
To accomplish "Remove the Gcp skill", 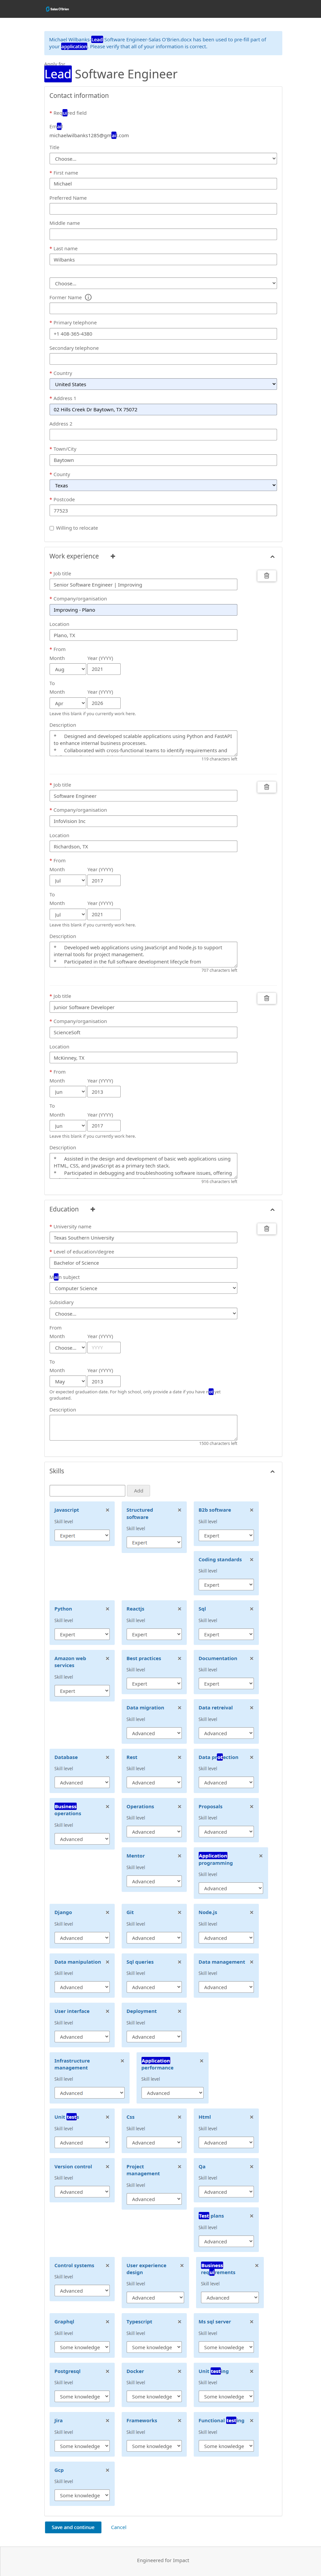I will pyautogui.click(x=107, y=2470).
